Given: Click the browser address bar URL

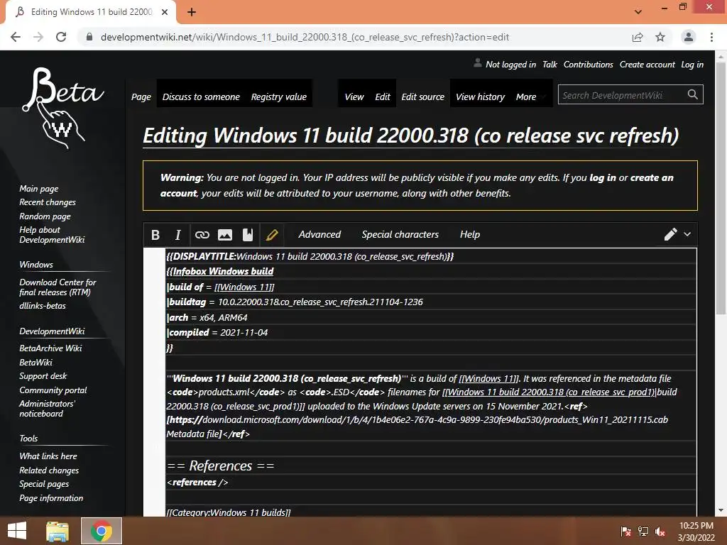Looking at the screenshot, I should coord(305,37).
